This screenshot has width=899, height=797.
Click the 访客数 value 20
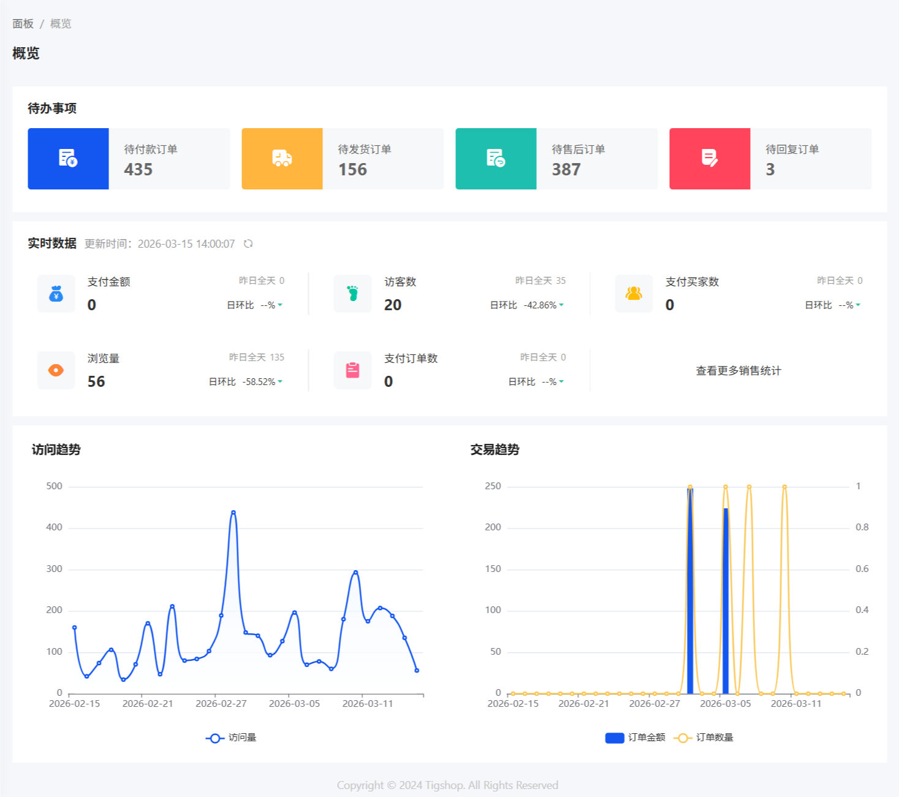(x=393, y=305)
